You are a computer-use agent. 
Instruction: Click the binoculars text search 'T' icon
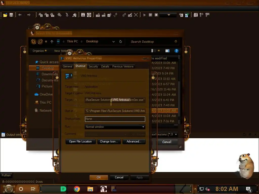click(x=47, y=15)
